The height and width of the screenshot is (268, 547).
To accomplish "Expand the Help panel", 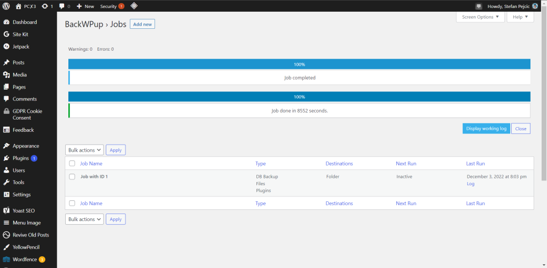I will tap(520, 17).
